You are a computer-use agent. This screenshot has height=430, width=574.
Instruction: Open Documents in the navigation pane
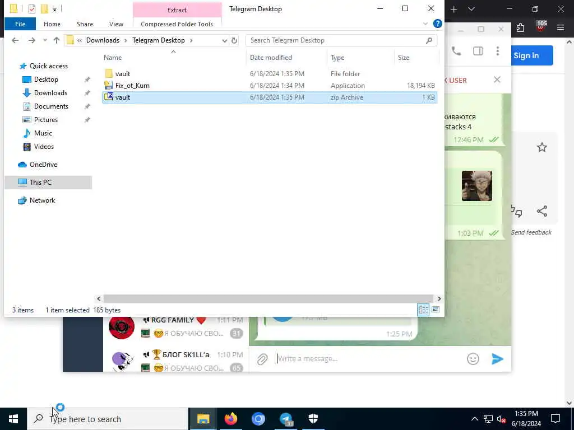coord(51,106)
